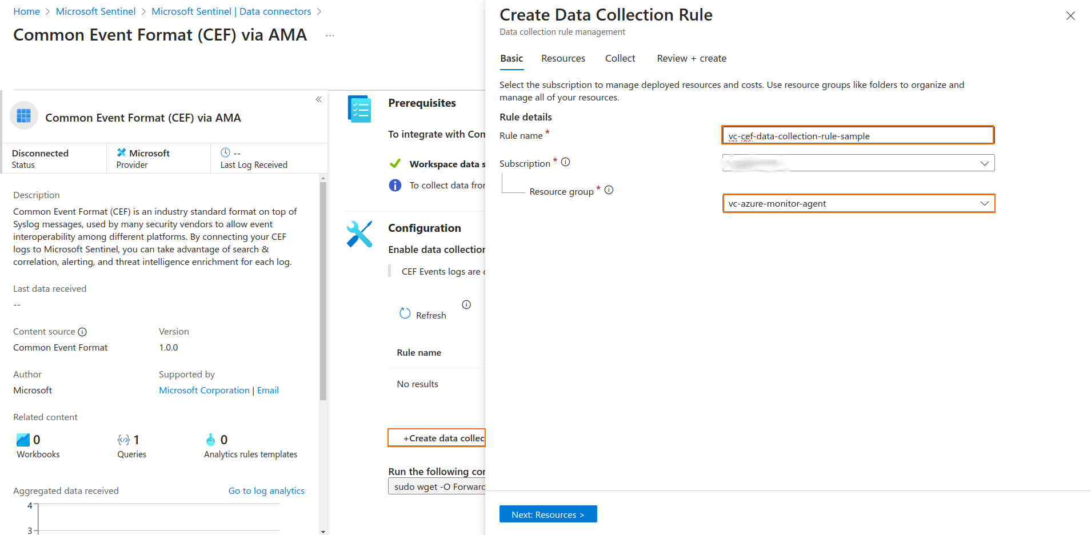1091x535 pixels.
Task: Click the Prerequisites heading
Action: (422, 103)
